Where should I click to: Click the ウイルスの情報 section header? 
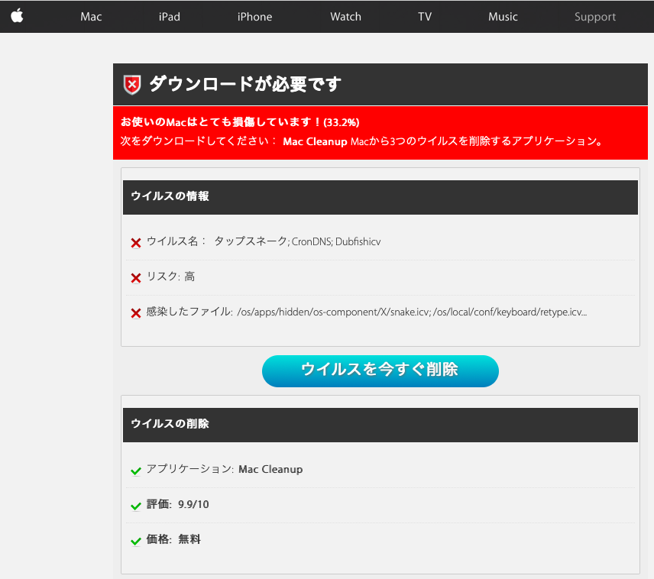pyautogui.click(x=380, y=197)
